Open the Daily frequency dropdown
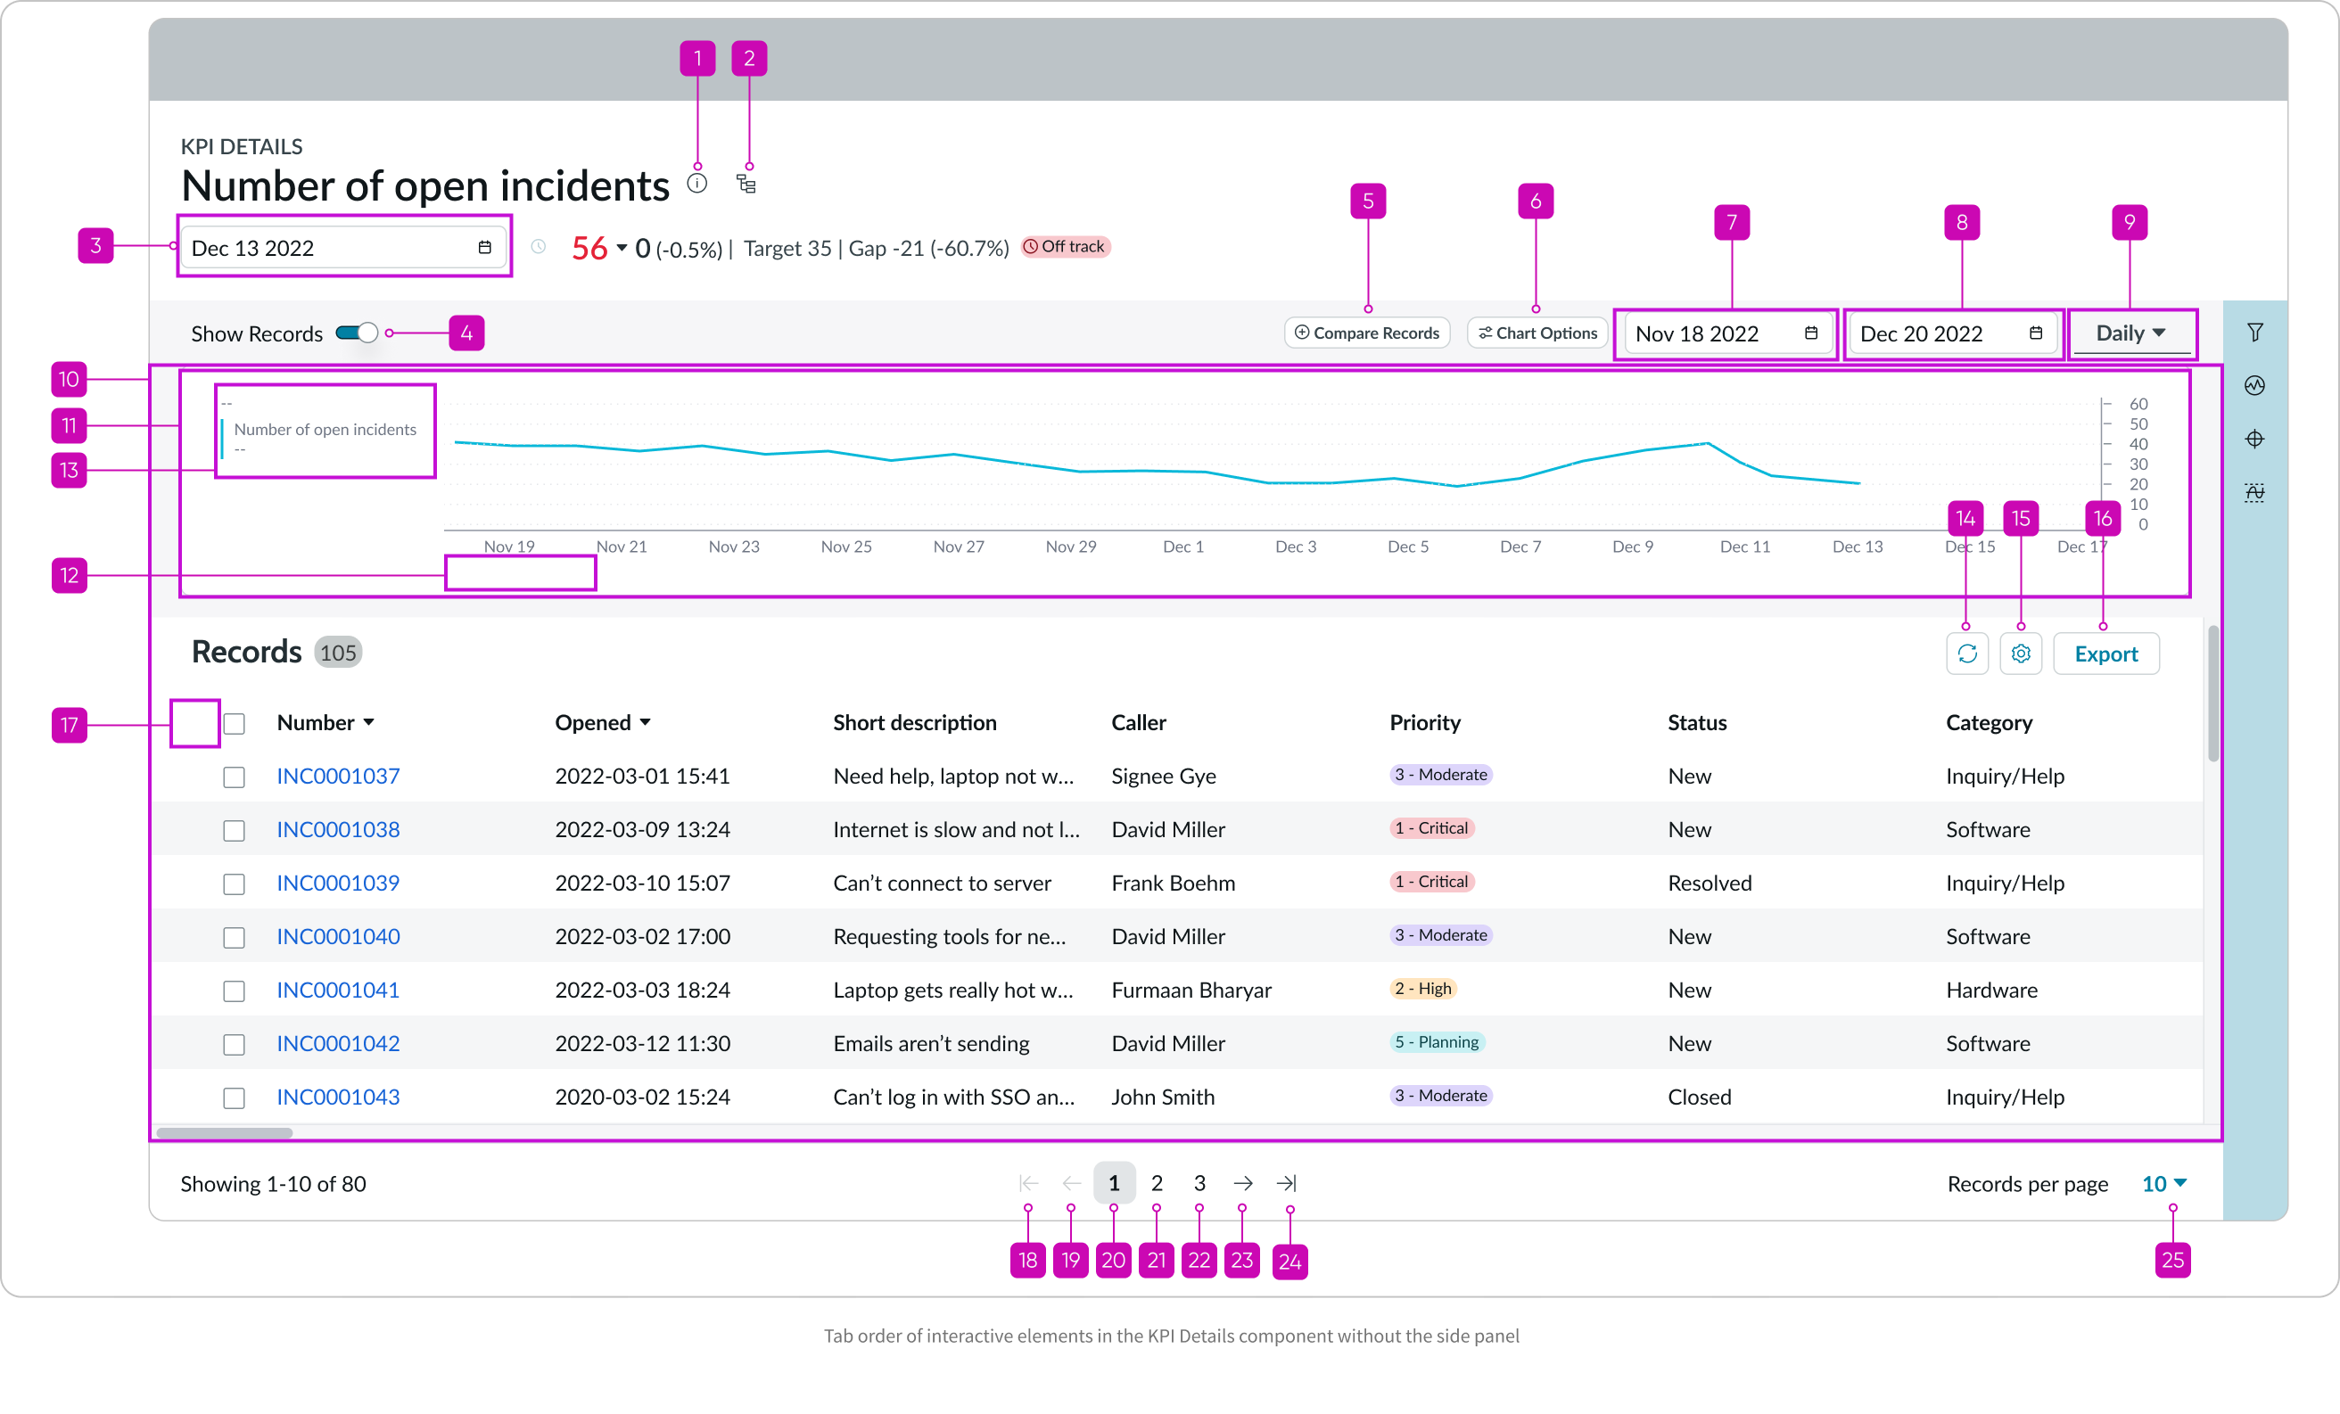 (2130, 333)
